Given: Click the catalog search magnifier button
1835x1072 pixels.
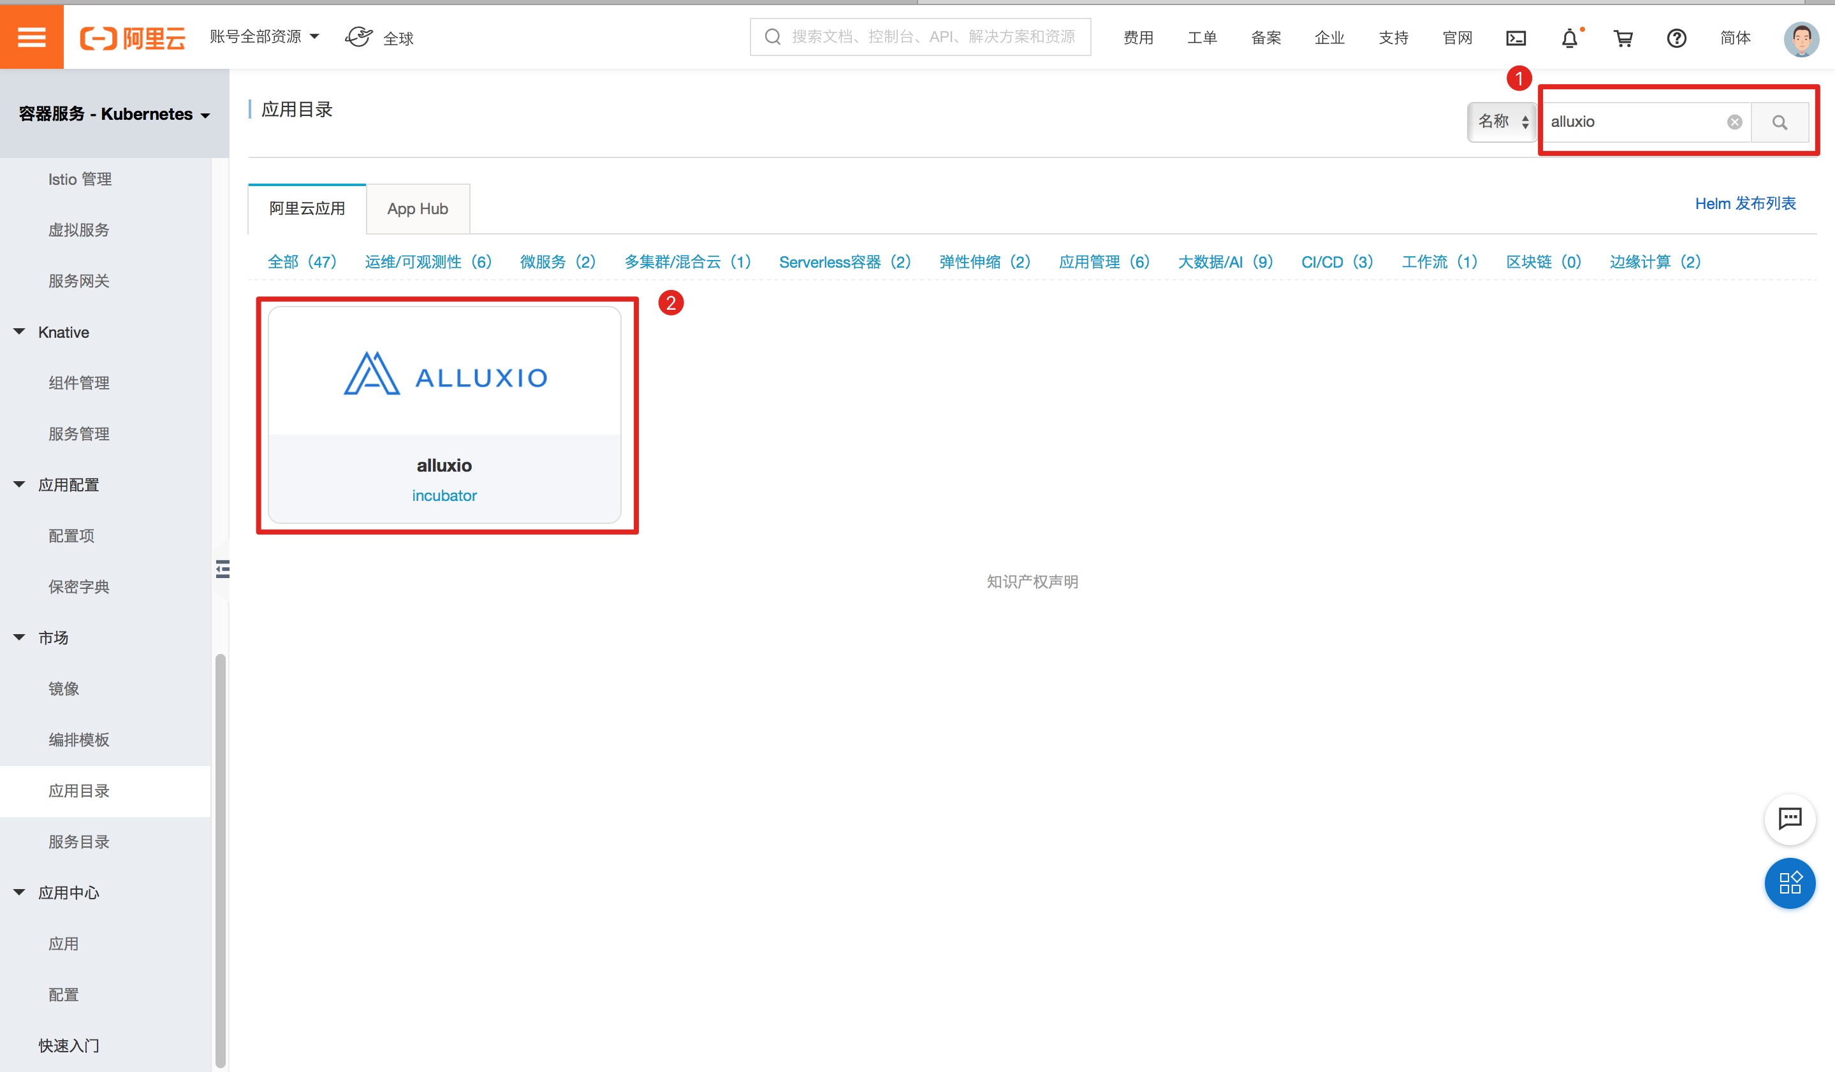Looking at the screenshot, I should 1780,122.
